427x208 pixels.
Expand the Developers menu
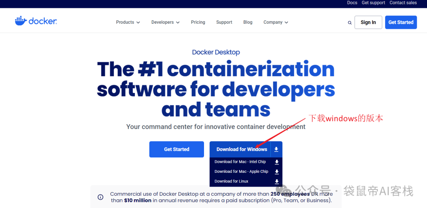coord(166,22)
